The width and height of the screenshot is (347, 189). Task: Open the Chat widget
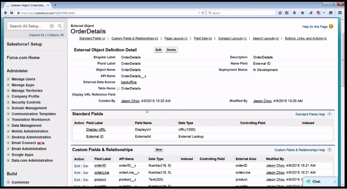pyautogui.click(x=320, y=182)
